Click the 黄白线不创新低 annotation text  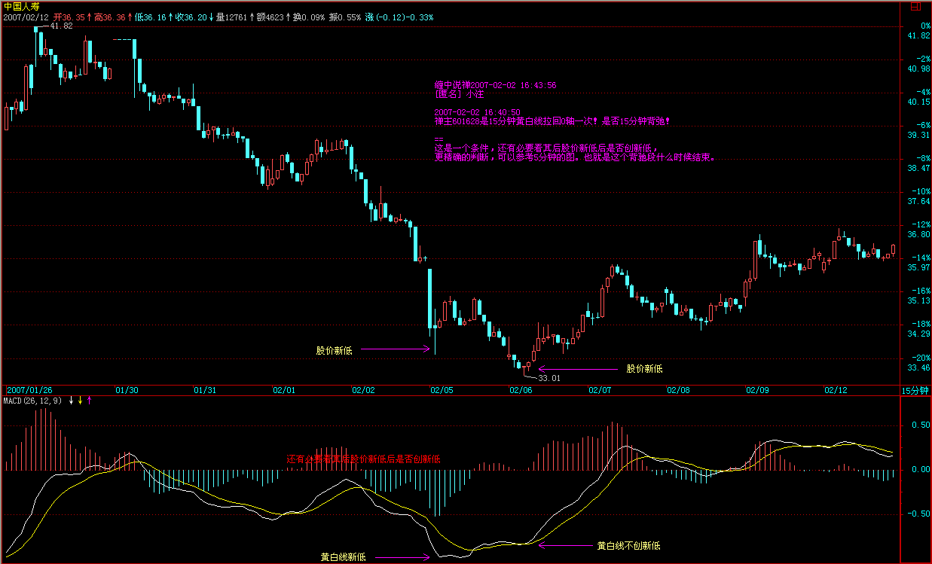click(x=628, y=545)
